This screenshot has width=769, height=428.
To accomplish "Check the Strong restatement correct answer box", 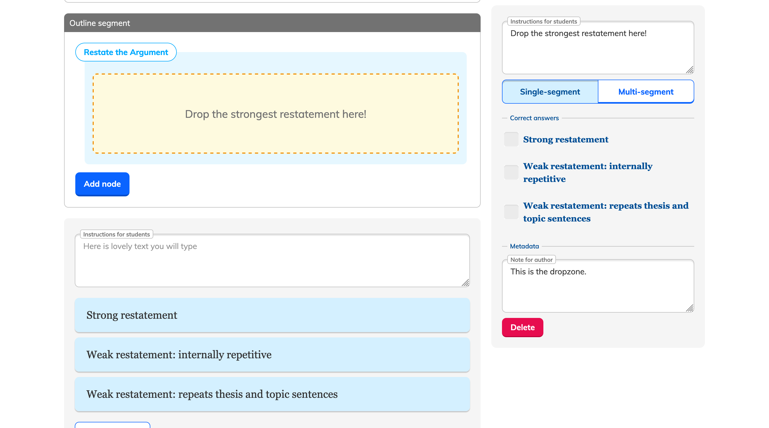I will pos(511,139).
